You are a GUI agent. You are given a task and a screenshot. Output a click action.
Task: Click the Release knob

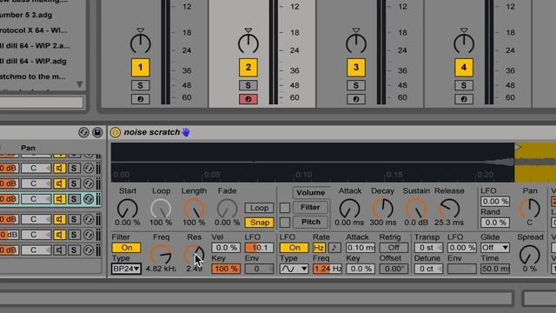pos(449,209)
